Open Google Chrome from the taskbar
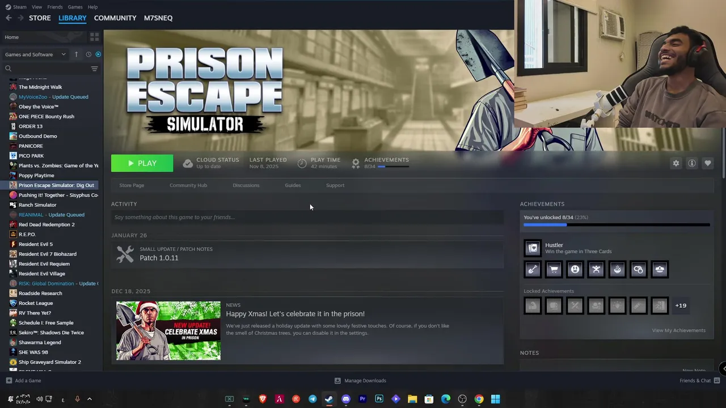The width and height of the screenshot is (726, 408). click(479, 399)
